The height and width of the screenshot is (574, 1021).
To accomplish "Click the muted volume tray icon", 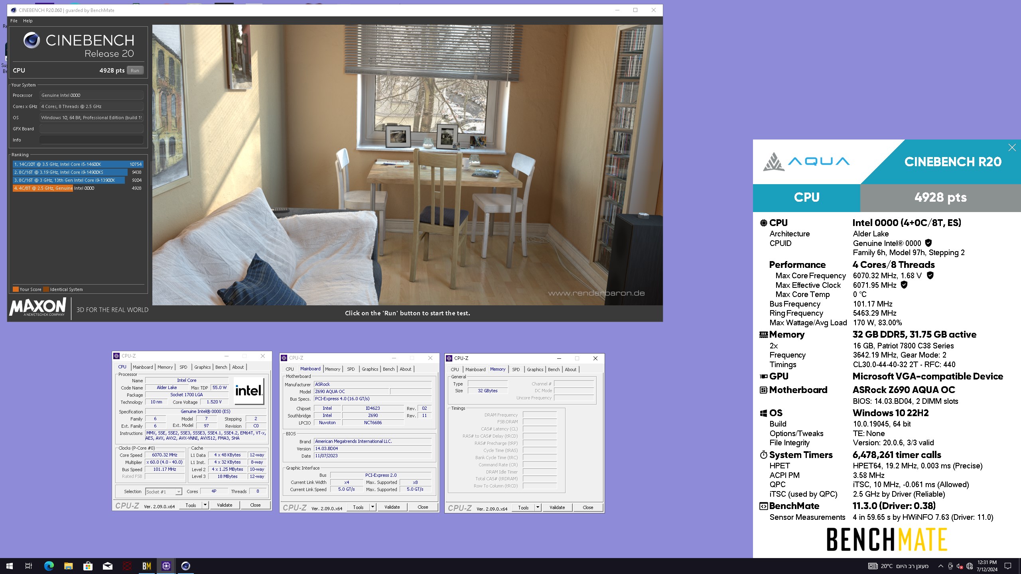I will [x=960, y=566].
